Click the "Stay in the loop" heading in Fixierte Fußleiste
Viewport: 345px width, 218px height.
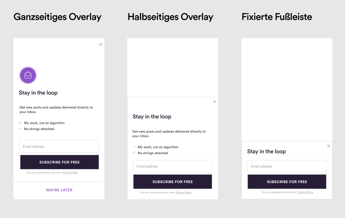pos(267,151)
